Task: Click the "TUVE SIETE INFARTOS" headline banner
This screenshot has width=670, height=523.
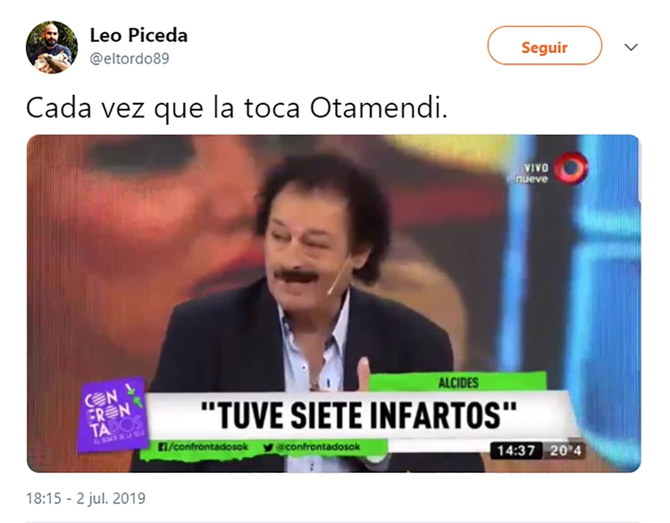Action: coord(358,415)
